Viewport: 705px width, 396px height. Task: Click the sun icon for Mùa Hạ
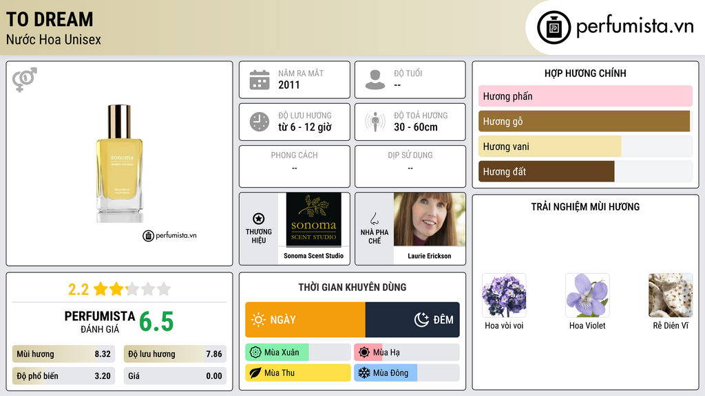(364, 353)
